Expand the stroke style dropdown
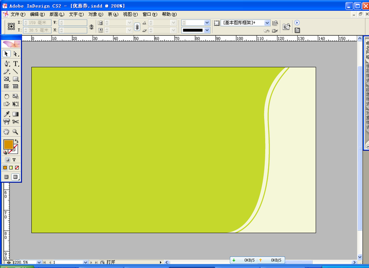Image resolution: width=369 pixels, height=268 pixels. [207, 30]
